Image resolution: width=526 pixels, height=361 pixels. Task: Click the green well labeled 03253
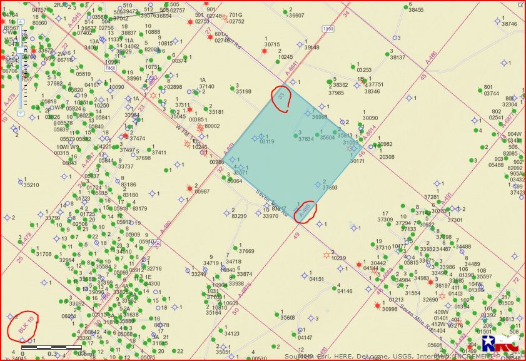pos(353,67)
